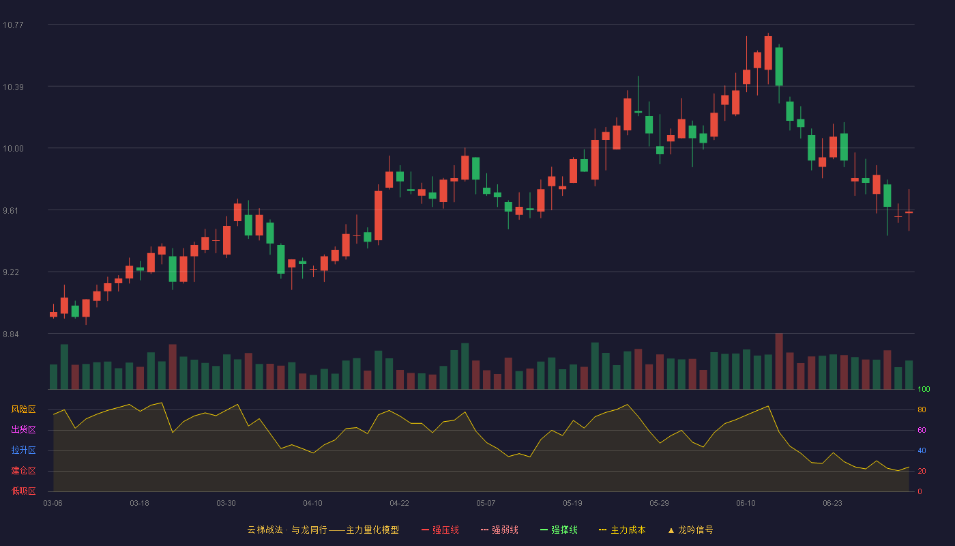Click the 05-07 date label
This screenshot has width=955, height=546.
point(486,503)
